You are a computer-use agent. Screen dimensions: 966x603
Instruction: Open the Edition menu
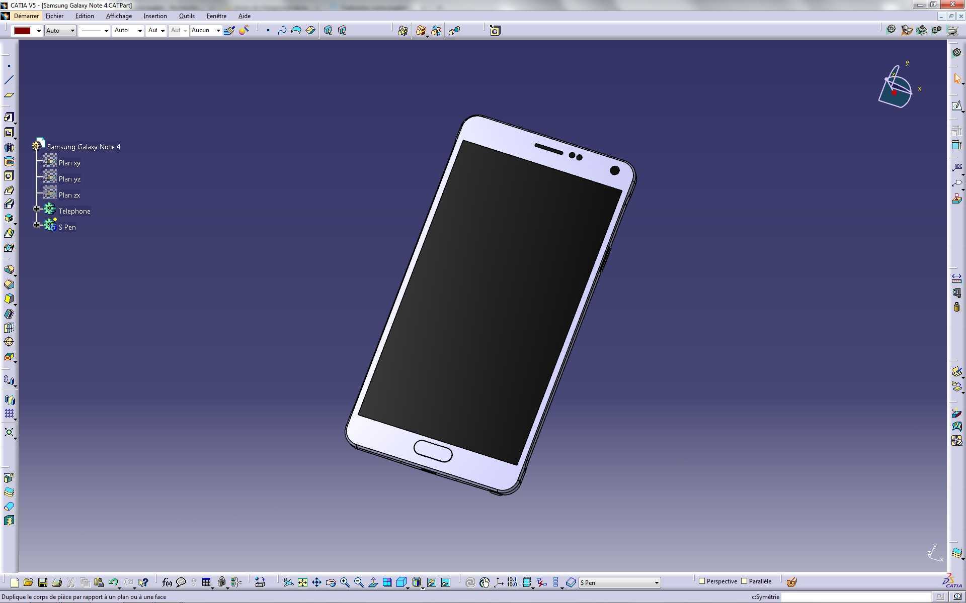(x=85, y=16)
